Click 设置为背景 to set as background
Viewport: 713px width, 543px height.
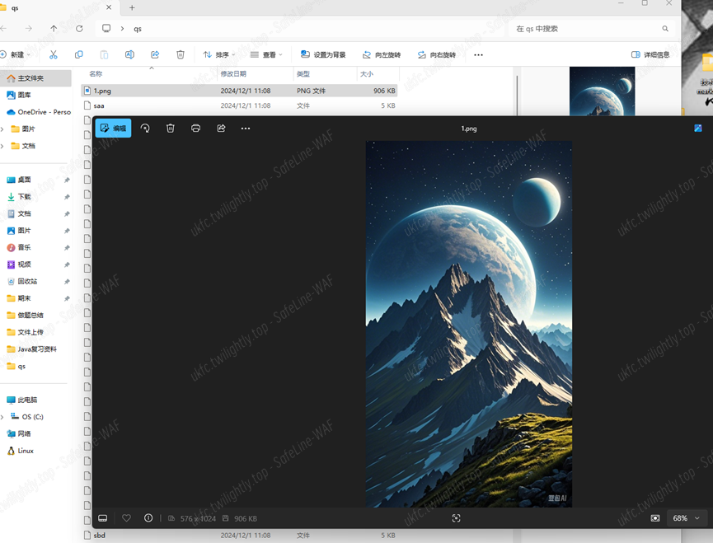click(x=323, y=55)
